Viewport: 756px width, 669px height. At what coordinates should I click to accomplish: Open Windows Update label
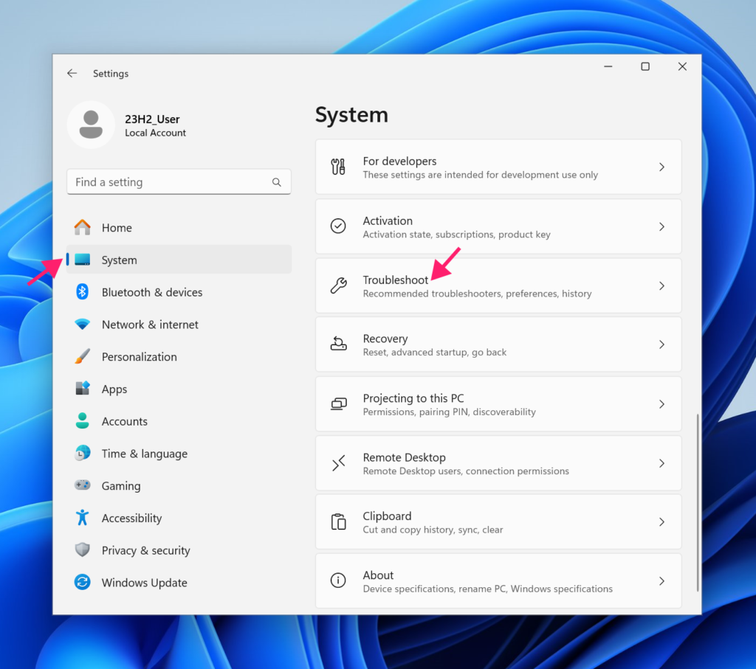point(144,583)
